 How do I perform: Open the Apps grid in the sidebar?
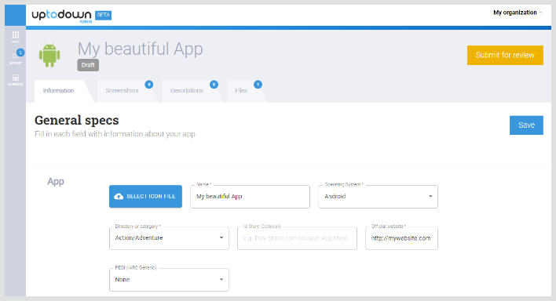15,37
